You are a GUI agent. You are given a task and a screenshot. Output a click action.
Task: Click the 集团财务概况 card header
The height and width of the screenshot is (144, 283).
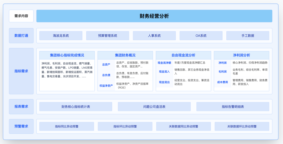tap(125, 55)
